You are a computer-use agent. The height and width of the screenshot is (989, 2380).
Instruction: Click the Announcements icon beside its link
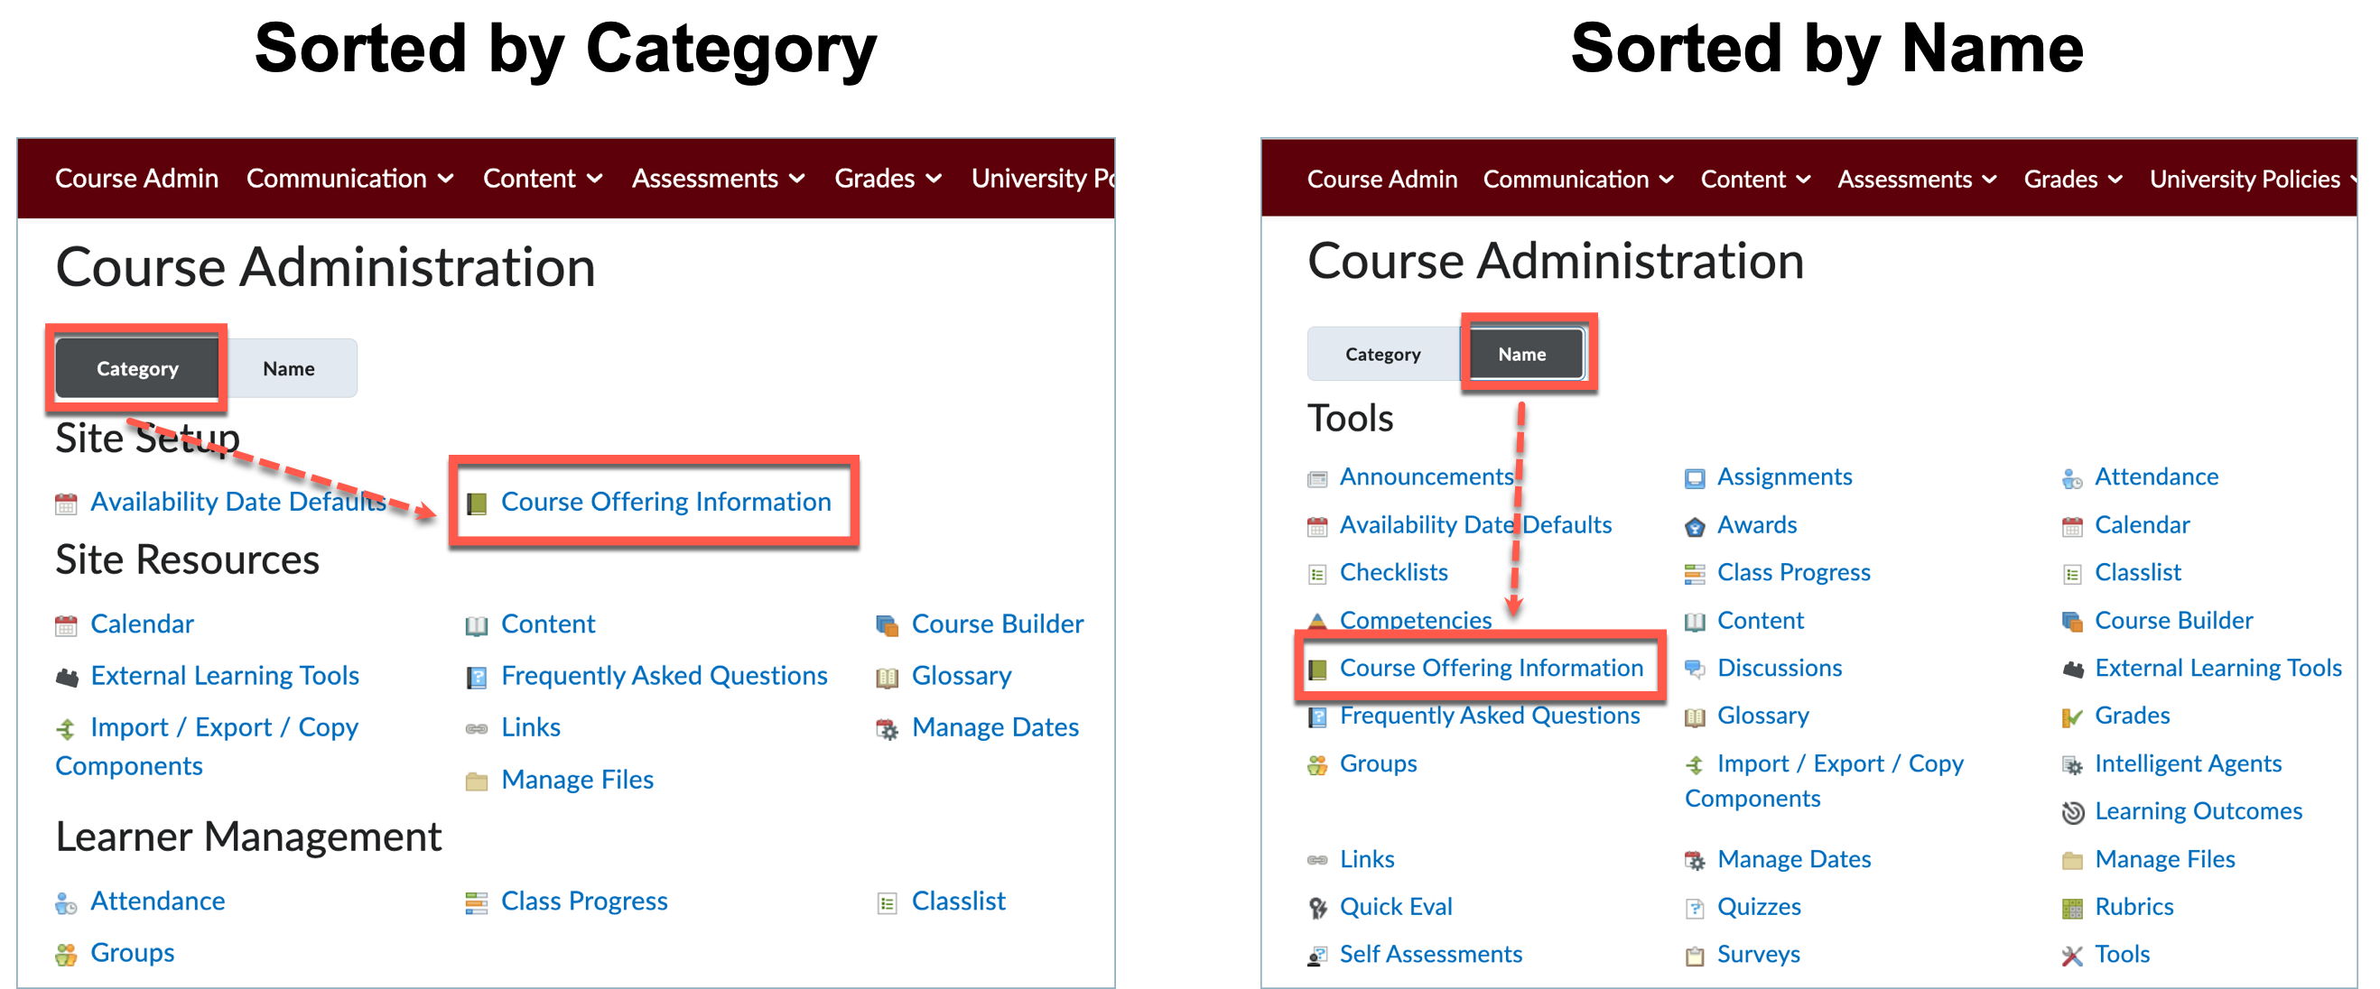1317,478
